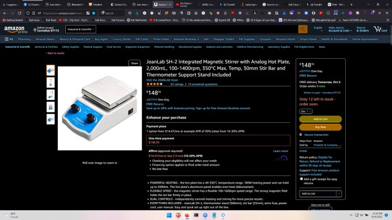Switch to the Feedback browser tab
The height and width of the screenshot is (220, 392).
coord(95,4)
